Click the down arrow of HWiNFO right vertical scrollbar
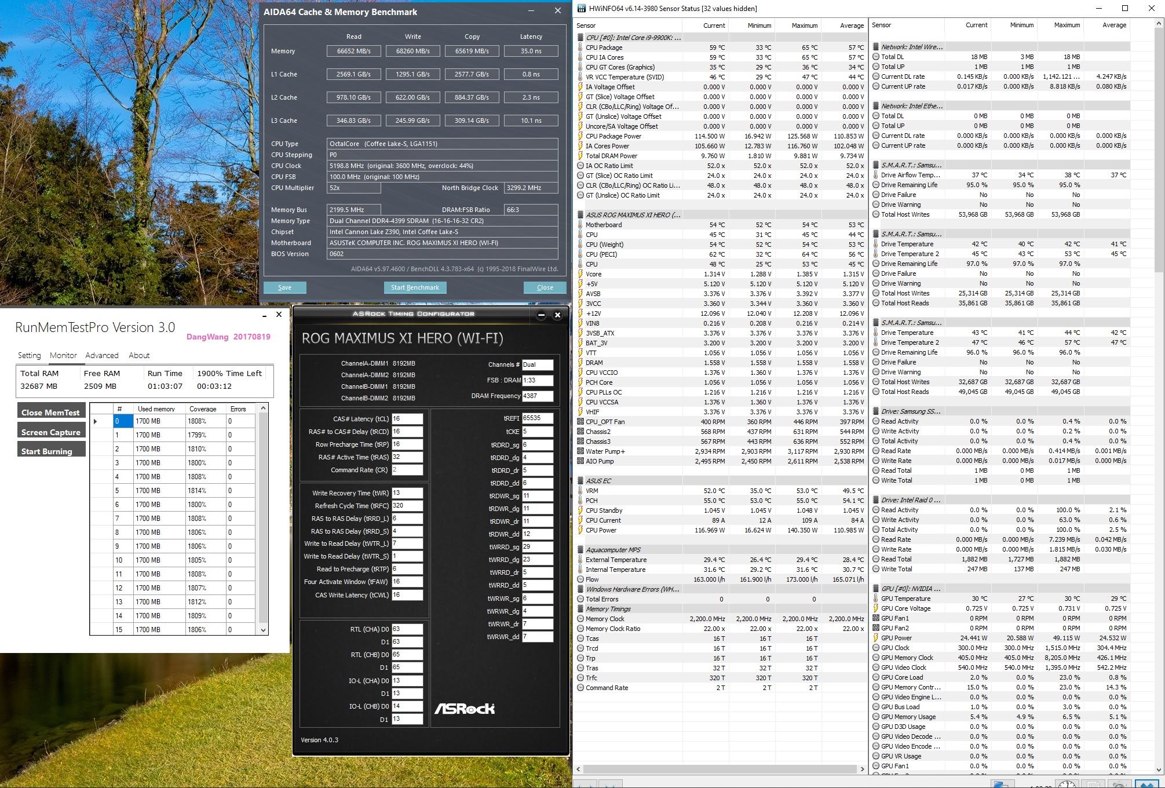Screen dimensions: 1165x788 click(x=1159, y=769)
